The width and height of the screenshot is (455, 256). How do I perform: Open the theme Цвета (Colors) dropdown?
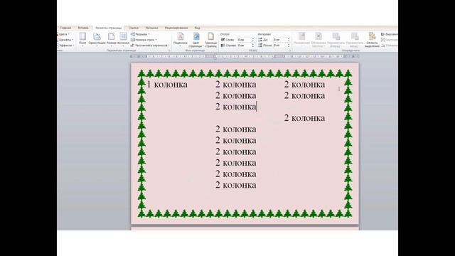coord(63,34)
